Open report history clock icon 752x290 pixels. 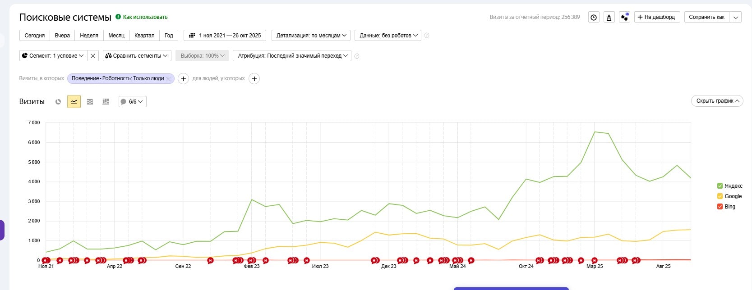pyautogui.click(x=594, y=17)
